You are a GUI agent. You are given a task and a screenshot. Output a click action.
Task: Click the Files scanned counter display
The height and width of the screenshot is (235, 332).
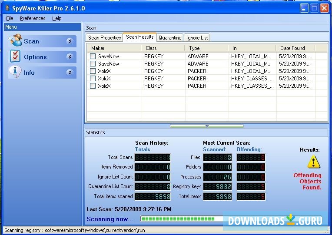pyautogui.click(x=217, y=157)
